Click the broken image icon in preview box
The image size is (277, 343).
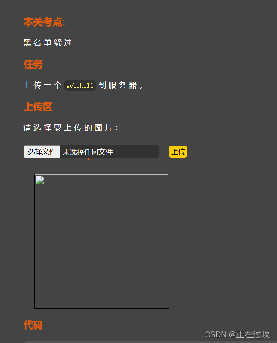coord(40,180)
